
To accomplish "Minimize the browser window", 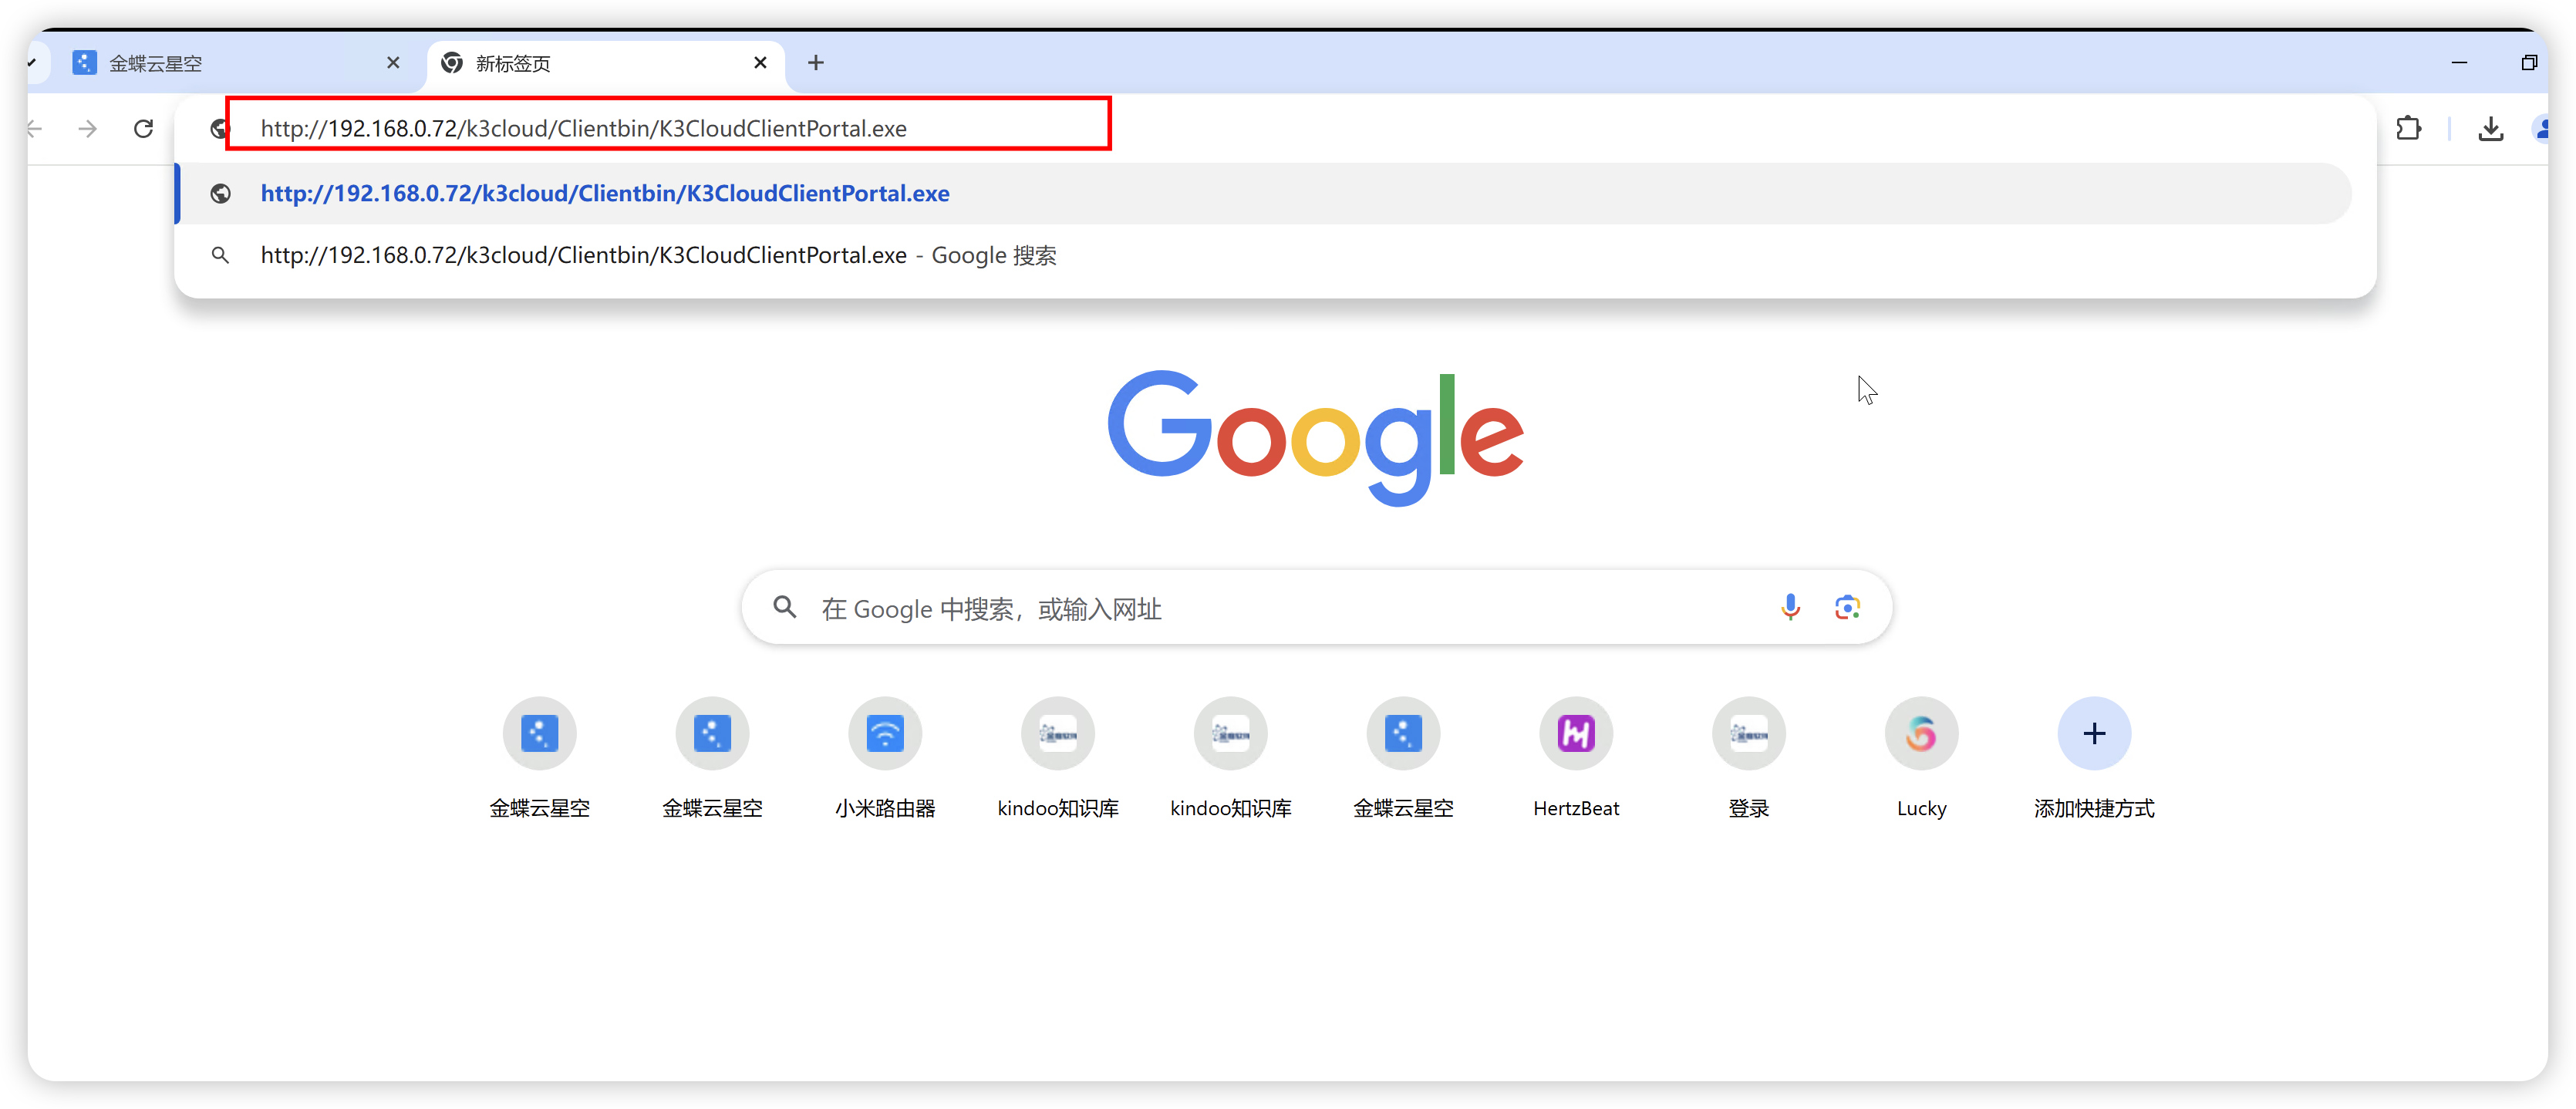I will [2459, 63].
